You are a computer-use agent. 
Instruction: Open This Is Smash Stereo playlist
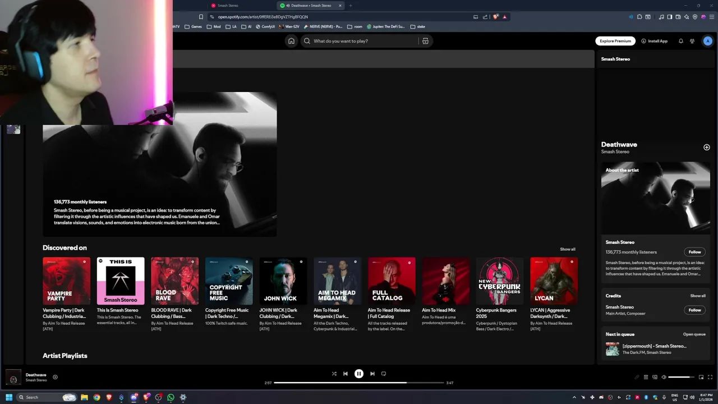121,291
